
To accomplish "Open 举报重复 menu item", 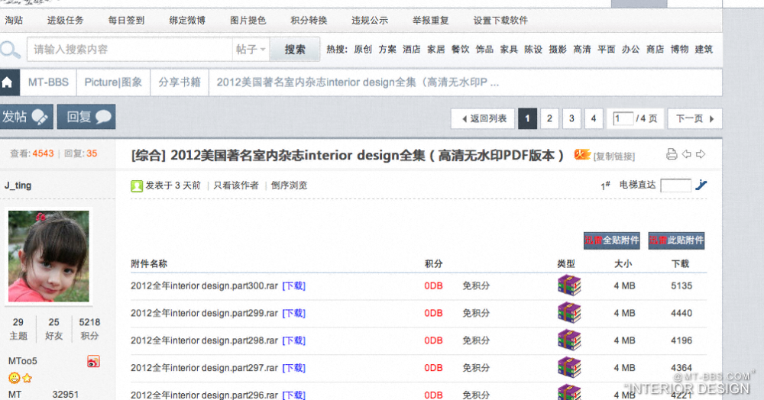I will pos(431,21).
